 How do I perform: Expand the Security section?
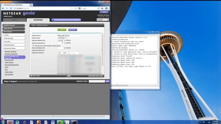coord(14,42)
